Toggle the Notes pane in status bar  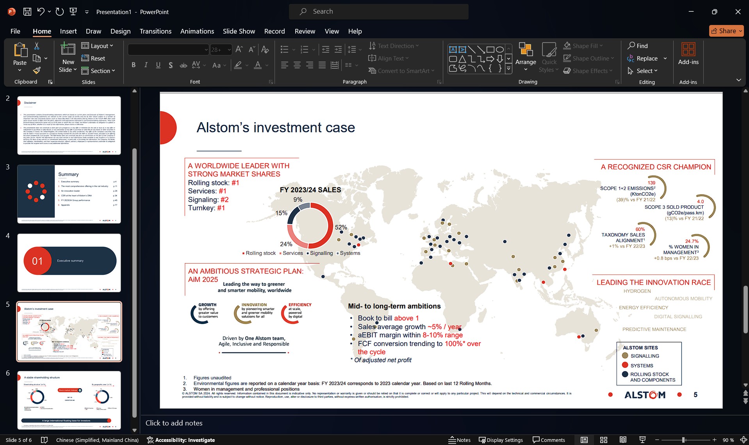459,440
